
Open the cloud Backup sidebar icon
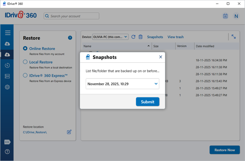tap(8, 44)
